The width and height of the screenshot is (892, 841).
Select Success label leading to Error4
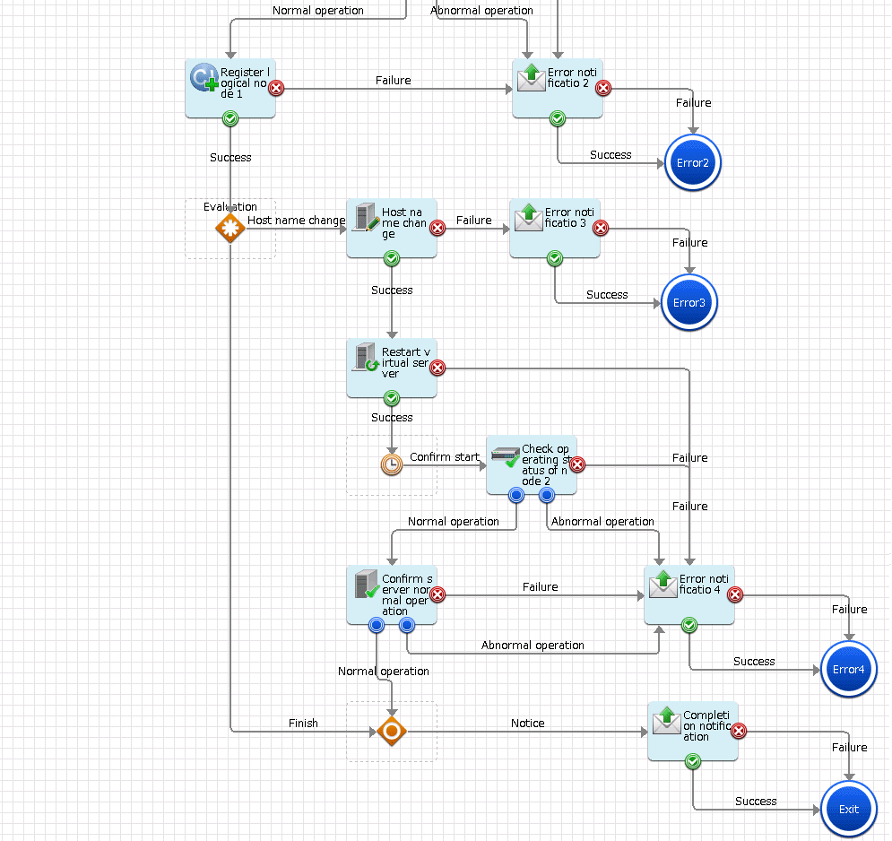click(754, 661)
